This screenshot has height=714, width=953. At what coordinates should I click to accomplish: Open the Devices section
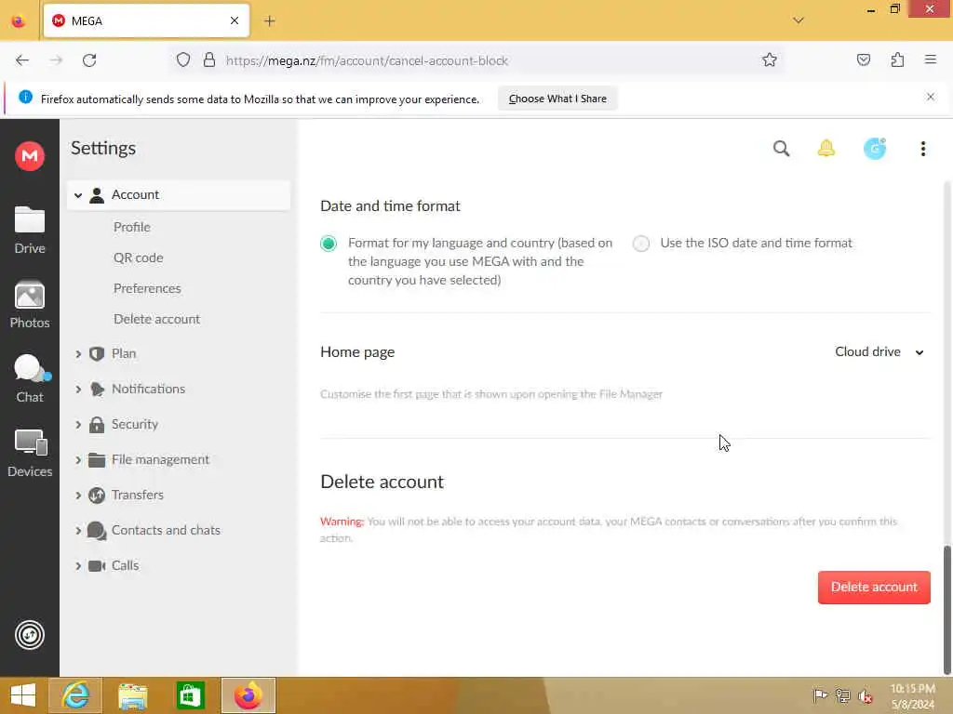pos(29,453)
